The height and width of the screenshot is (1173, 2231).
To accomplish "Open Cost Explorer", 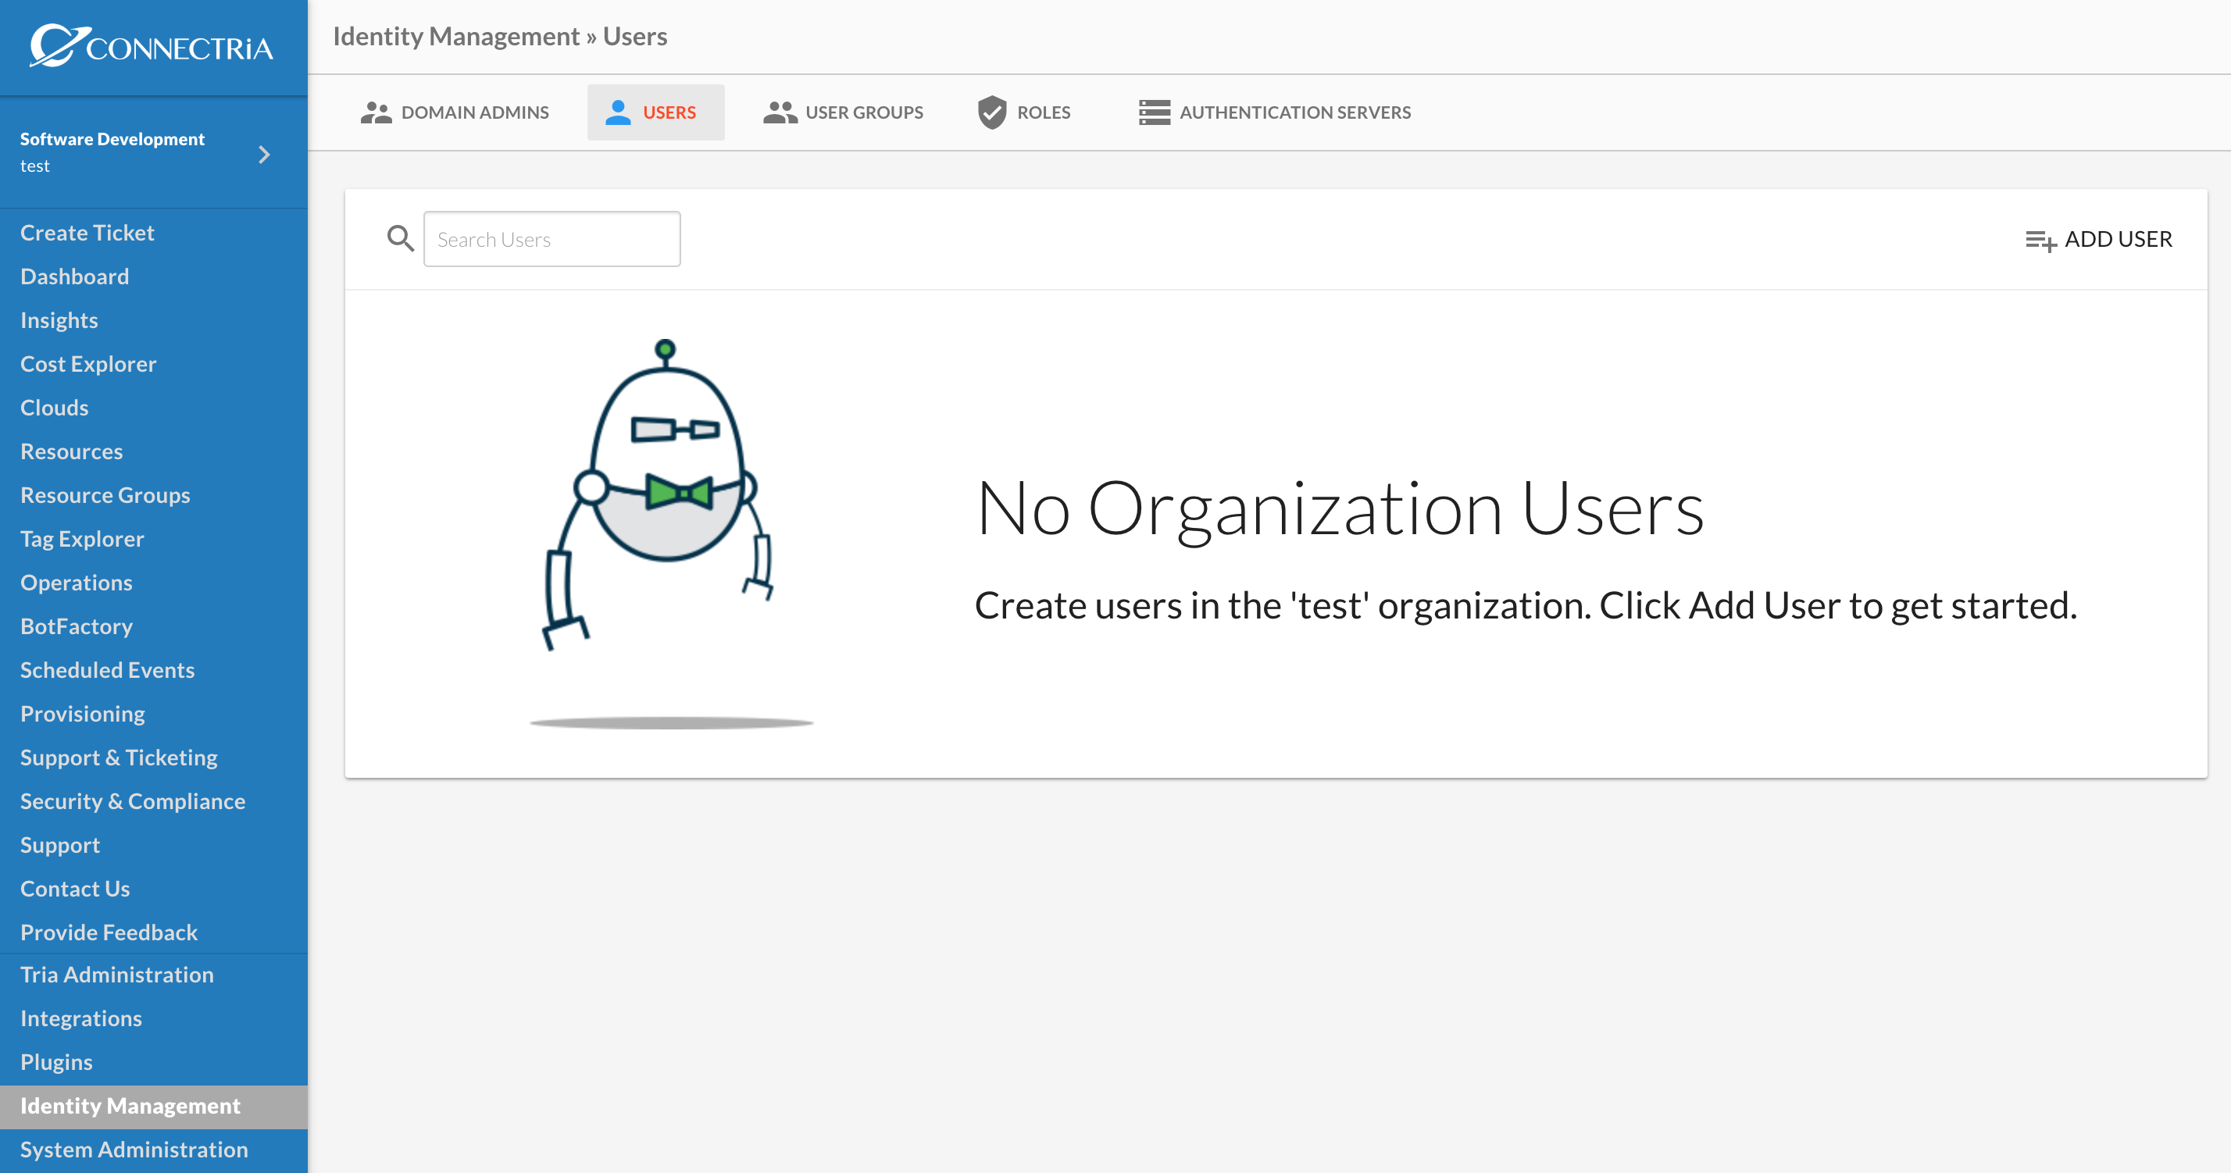I will pyautogui.click(x=88, y=364).
